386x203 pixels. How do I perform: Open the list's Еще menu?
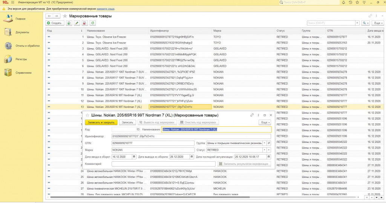click(x=378, y=23)
